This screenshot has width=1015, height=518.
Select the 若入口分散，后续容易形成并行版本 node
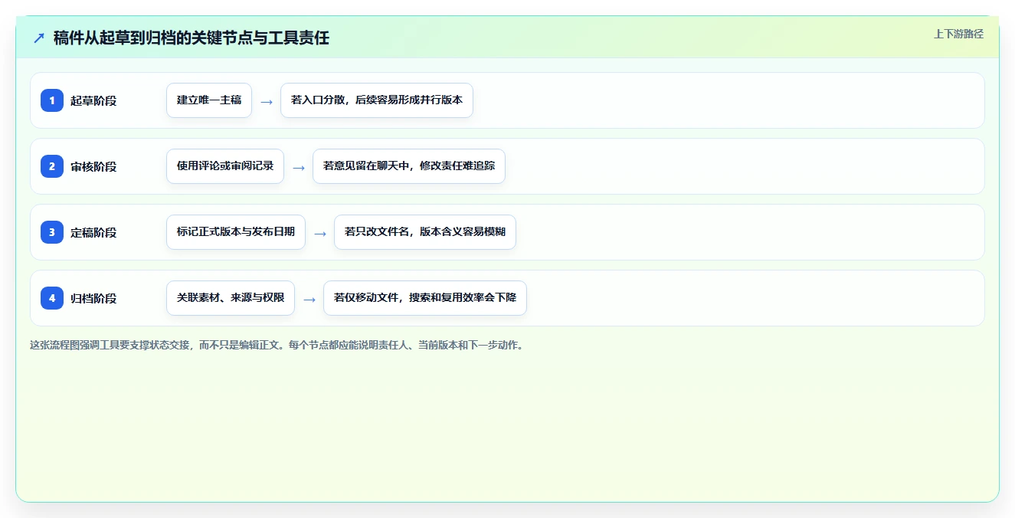click(377, 100)
